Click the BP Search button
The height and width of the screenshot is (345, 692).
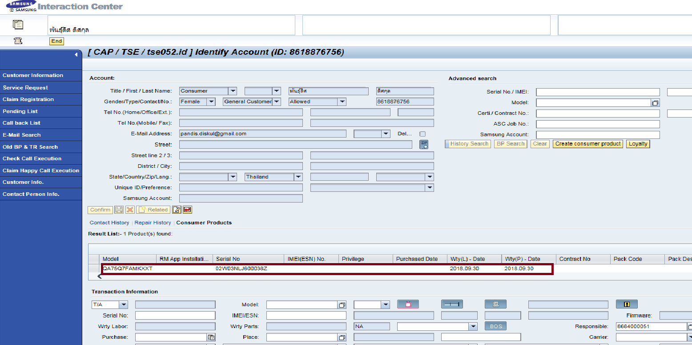coord(511,144)
